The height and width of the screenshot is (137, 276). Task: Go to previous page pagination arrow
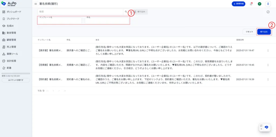coord(53,91)
